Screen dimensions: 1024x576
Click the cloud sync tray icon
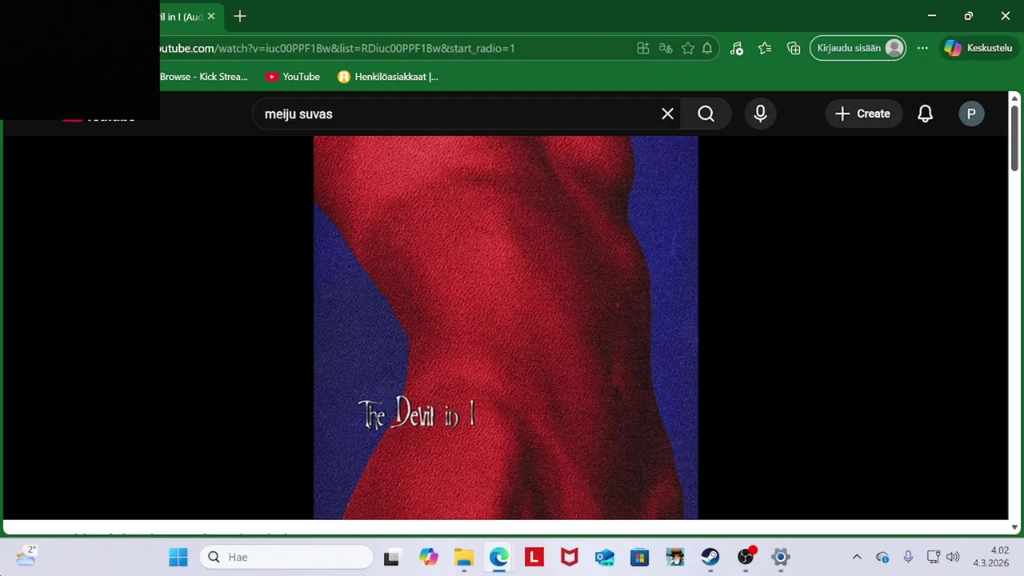click(882, 557)
